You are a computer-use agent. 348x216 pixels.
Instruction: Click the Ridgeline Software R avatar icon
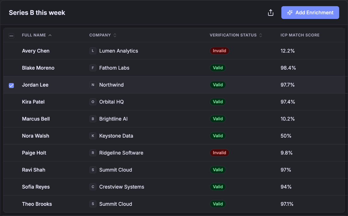(x=93, y=153)
